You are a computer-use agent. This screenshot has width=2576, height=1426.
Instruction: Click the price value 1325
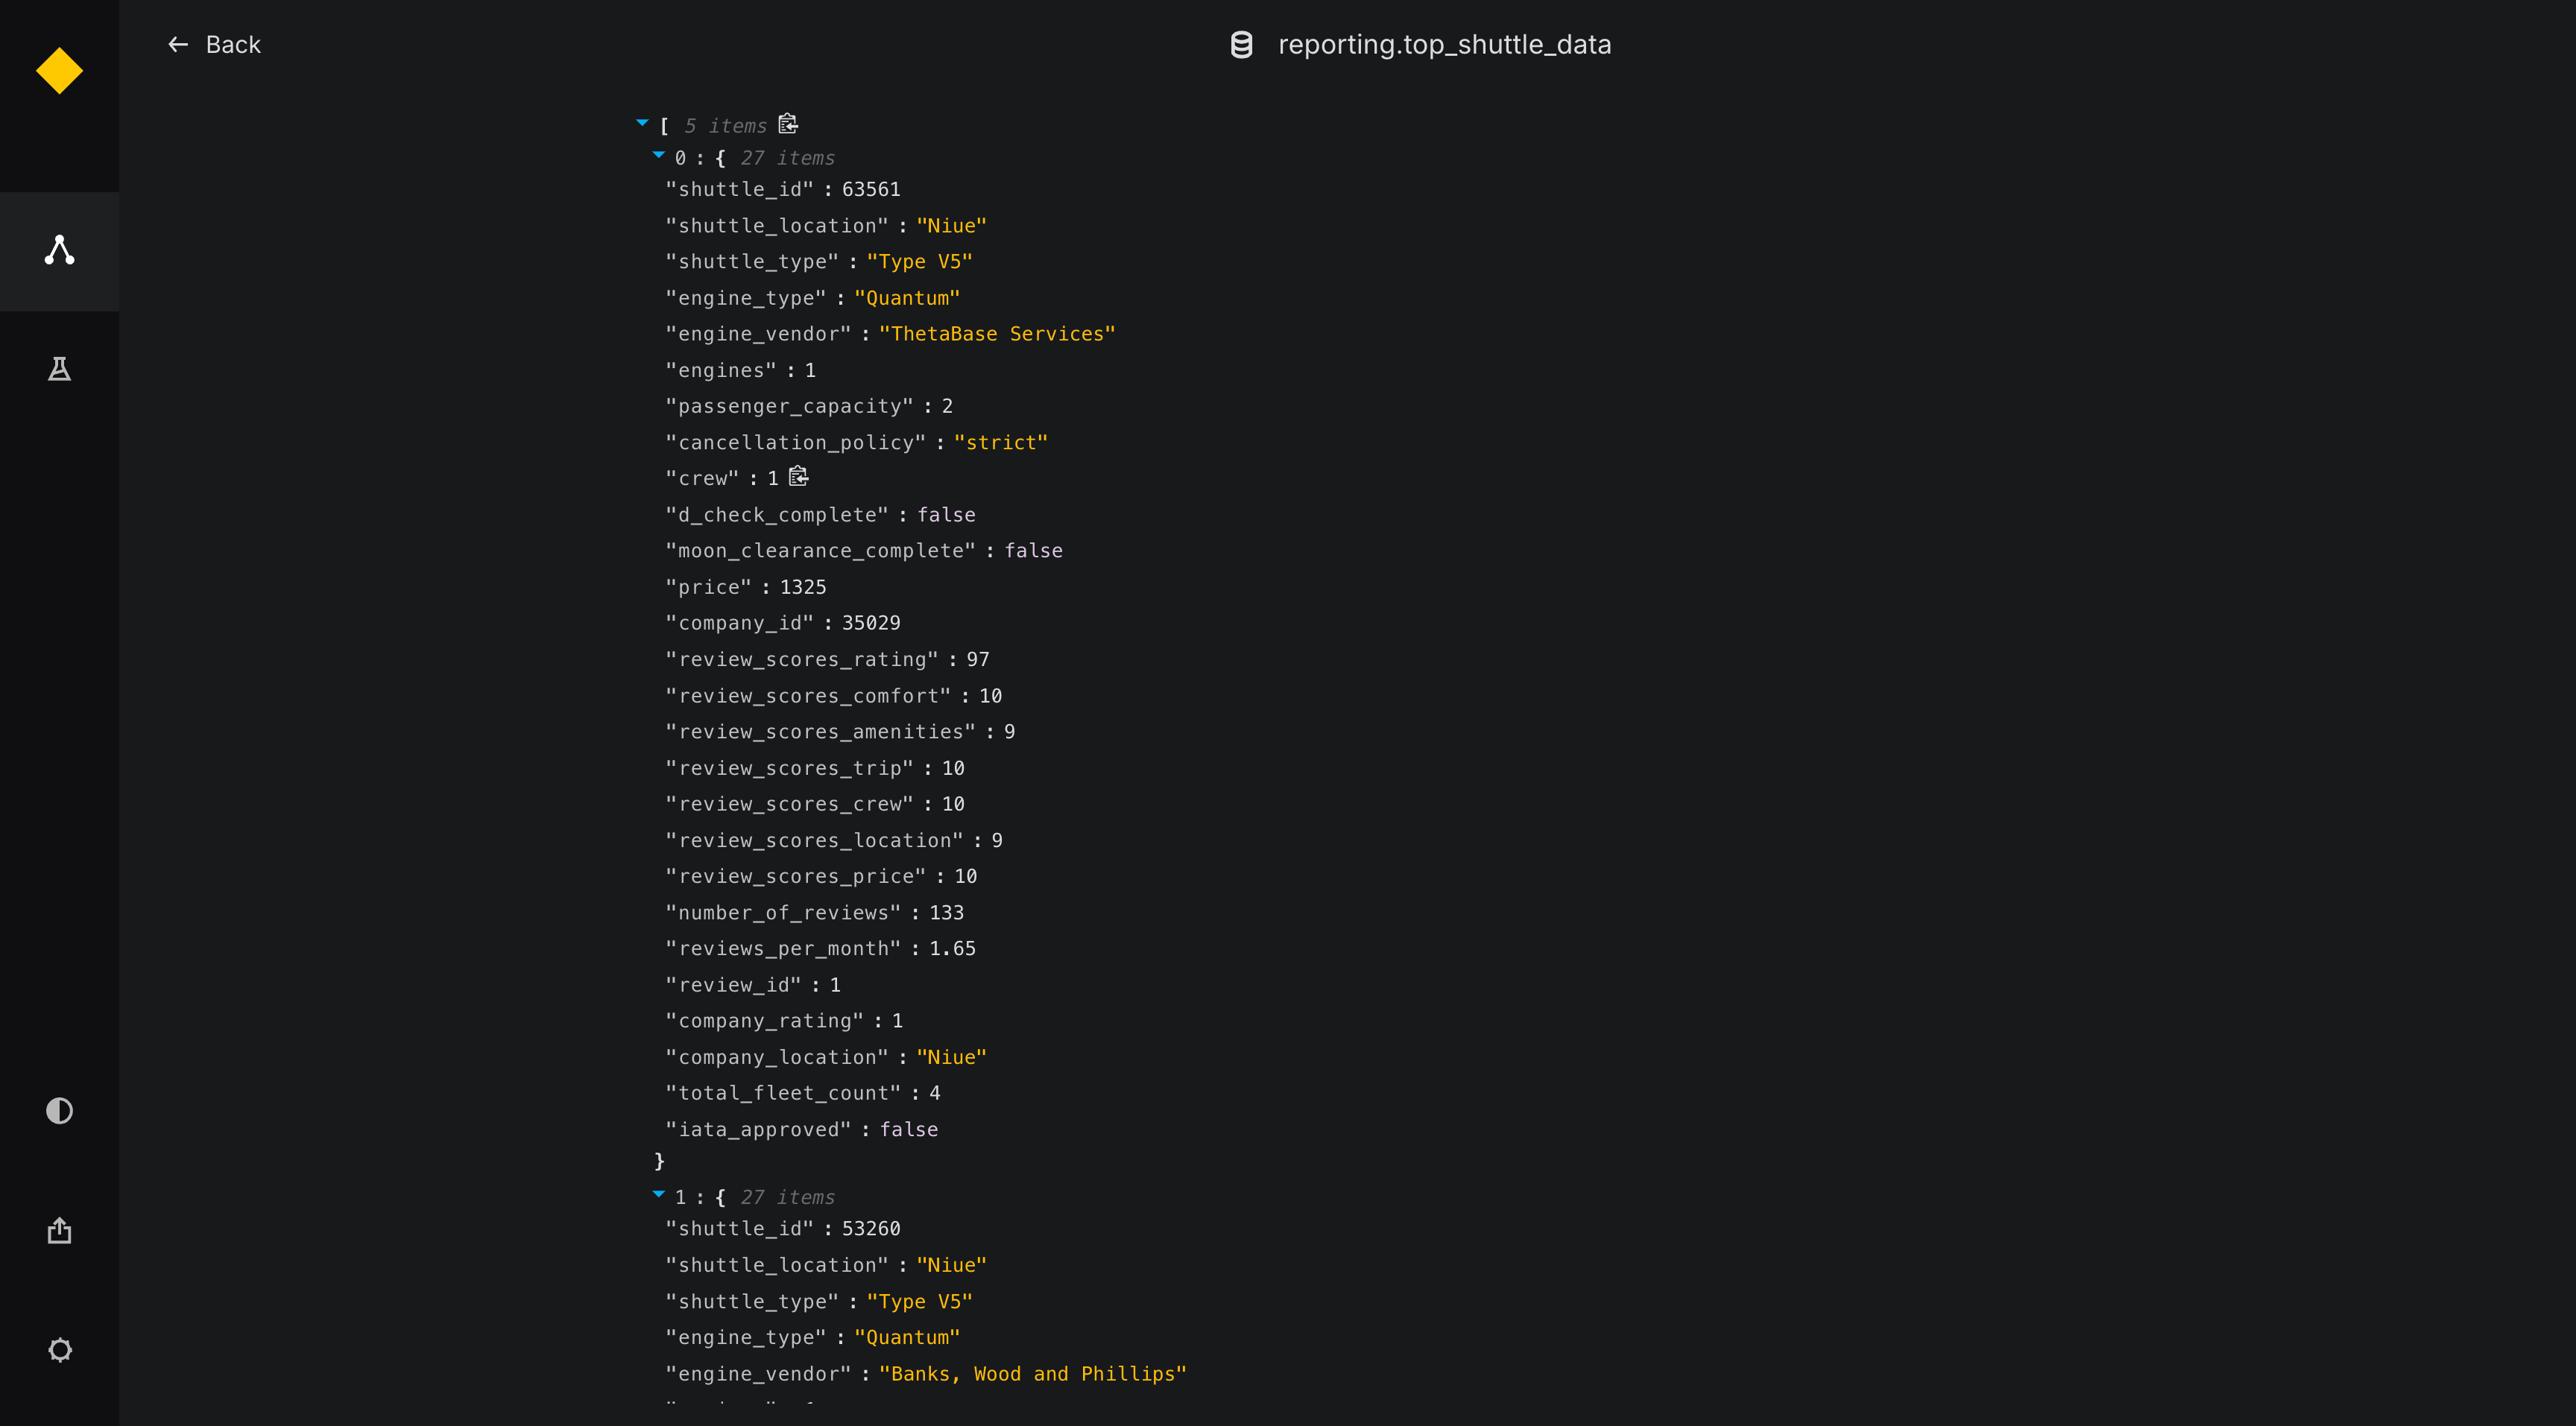coord(803,586)
